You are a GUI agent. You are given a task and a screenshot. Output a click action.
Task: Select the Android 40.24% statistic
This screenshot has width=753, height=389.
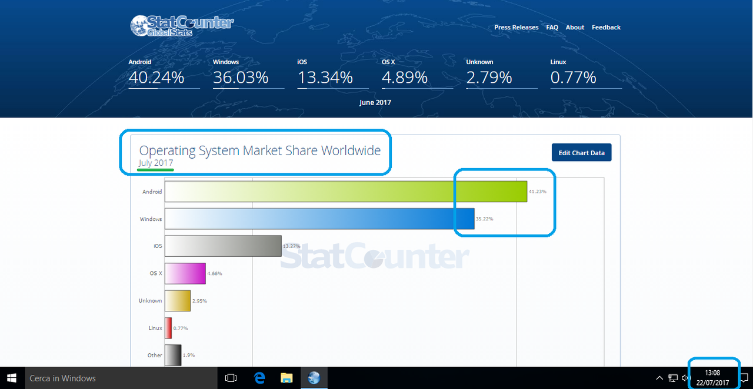164,73
